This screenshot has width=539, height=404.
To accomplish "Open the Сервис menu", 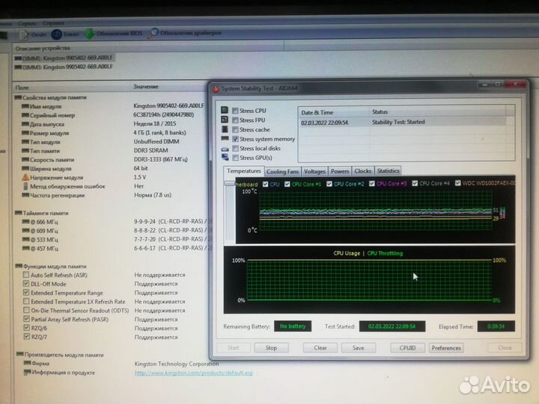I will click(26, 24).
